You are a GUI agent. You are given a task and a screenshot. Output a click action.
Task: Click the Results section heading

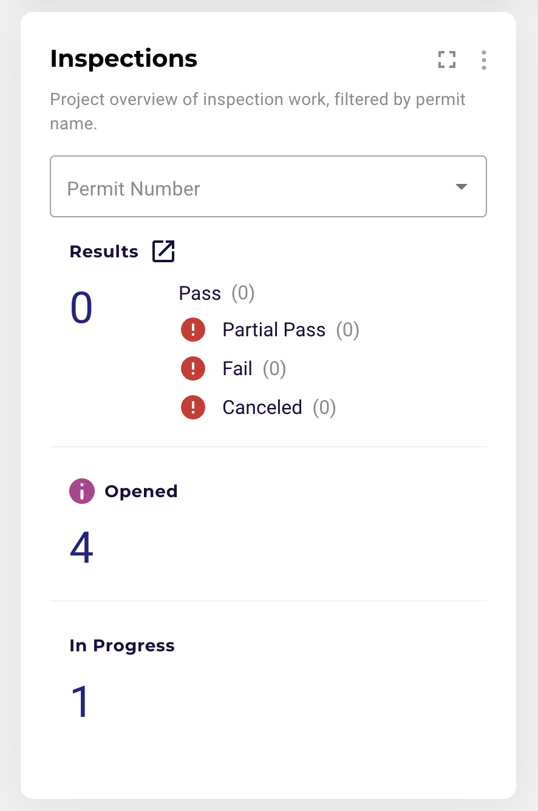coord(104,251)
